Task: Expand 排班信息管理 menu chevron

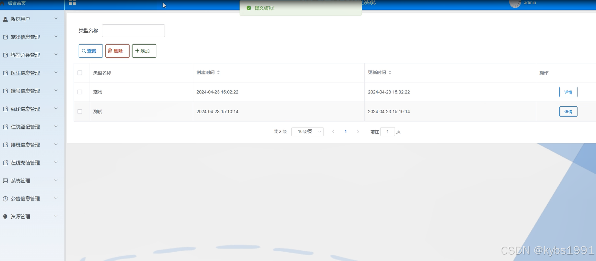Action: point(56,144)
